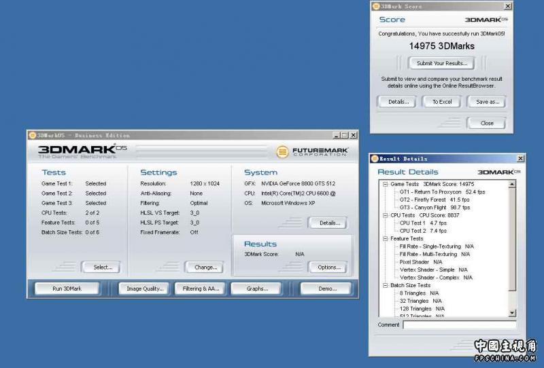
Task: Collapse the Feature Tests tree node
Action: (x=385, y=239)
